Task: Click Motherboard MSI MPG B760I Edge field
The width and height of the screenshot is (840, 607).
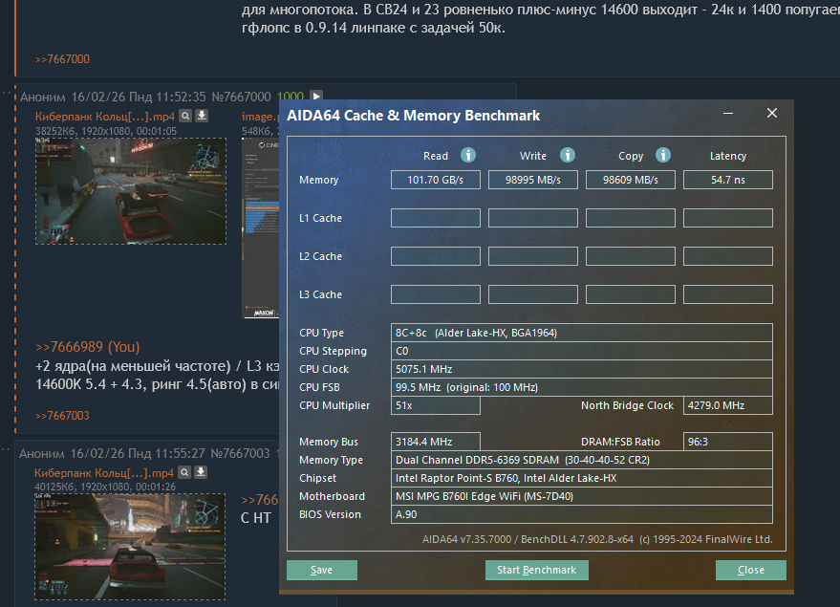Action: click(x=582, y=497)
